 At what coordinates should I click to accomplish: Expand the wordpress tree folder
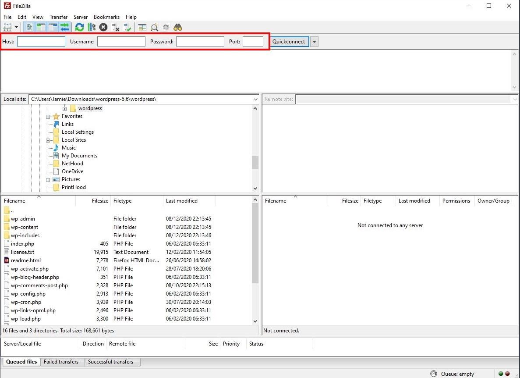(x=64, y=108)
